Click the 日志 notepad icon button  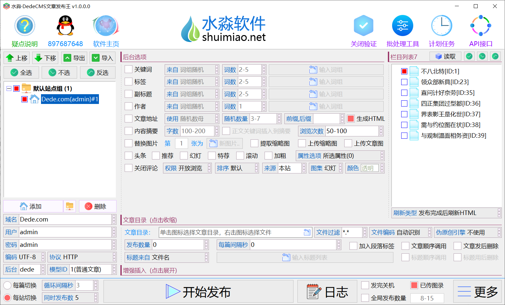(x=327, y=292)
